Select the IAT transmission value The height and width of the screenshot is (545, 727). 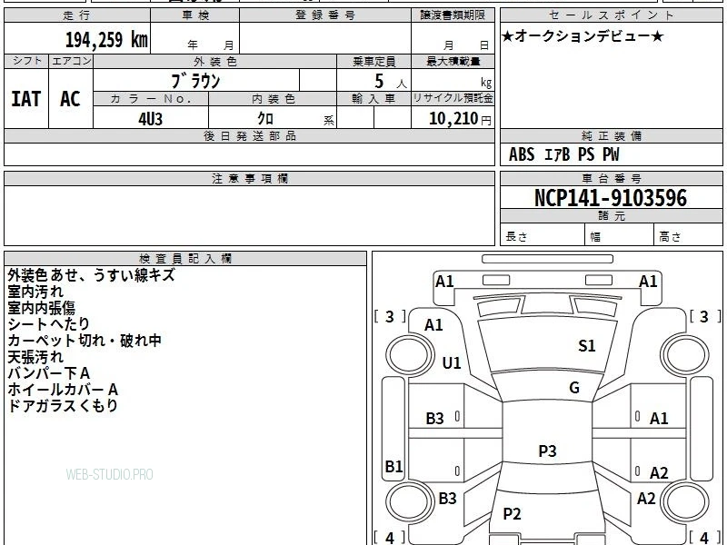(x=26, y=99)
